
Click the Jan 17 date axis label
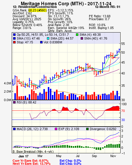(x=23, y=156)
